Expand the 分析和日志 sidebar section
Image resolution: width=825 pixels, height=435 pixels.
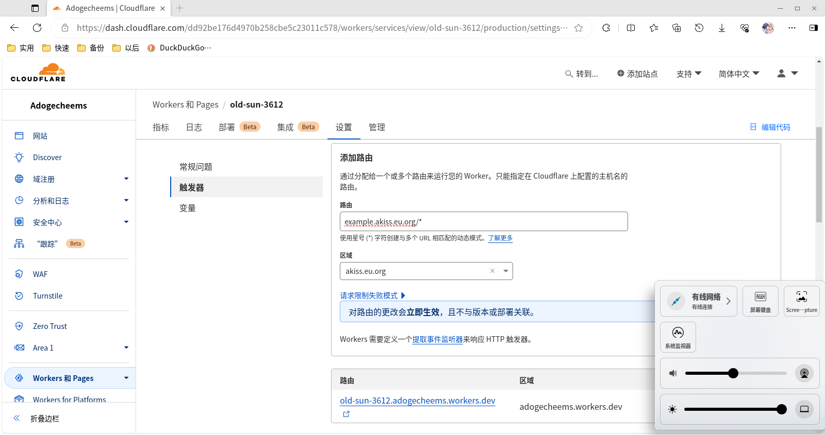pos(126,201)
